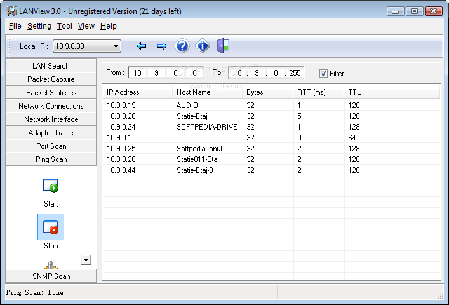Select row with IP 10.9.0.25
This screenshot has height=305, width=449.
pos(271,149)
